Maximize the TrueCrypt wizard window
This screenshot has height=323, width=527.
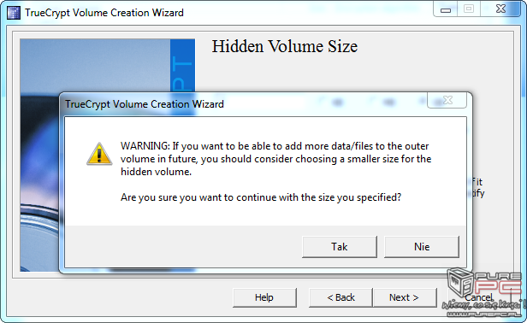(469, 9)
